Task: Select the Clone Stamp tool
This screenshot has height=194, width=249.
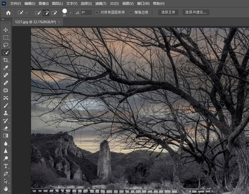Action: point(6,113)
